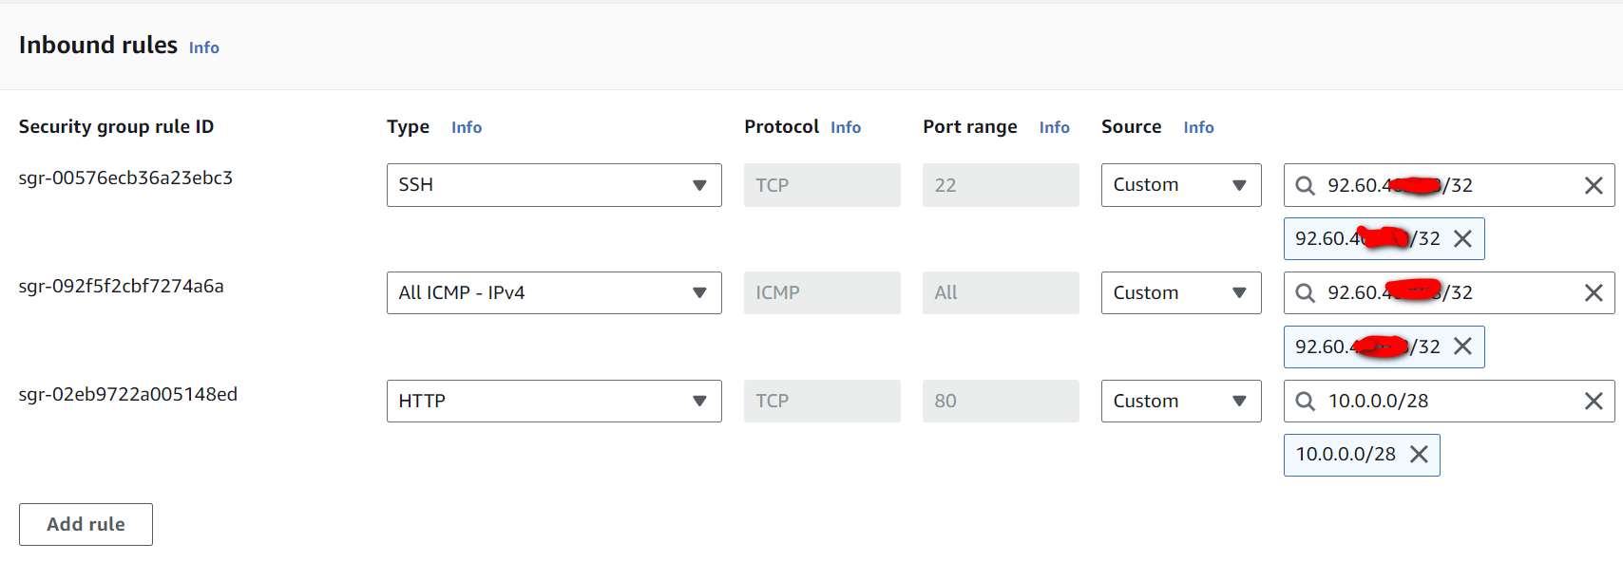Click the search icon in SSH source field
1623x562 pixels.
(1306, 185)
